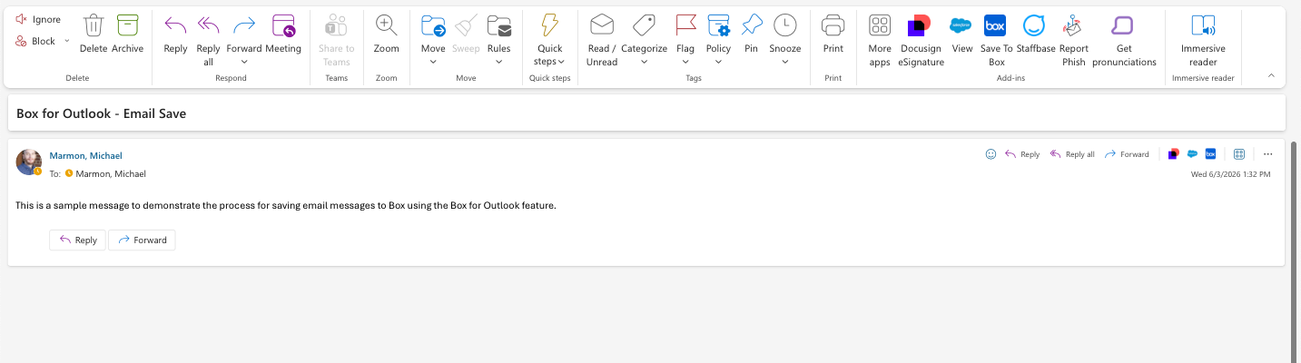Click Reply in the Respond ribbon group
1301x363 pixels.
pyautogui.click(x=175, y=34)
